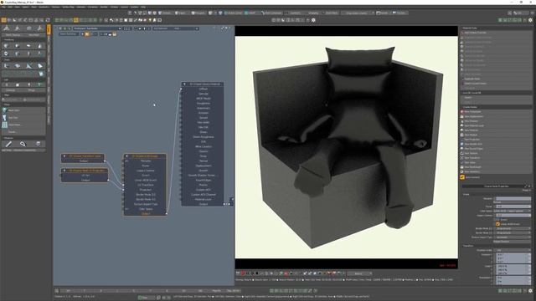Open the Add Channels dropdown in node editor
Screen dimensions: 536x301
tap(175, 28)
